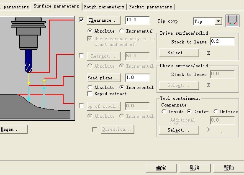Enable the Top of stock checkbox
This screenshot has width=244, height=175.
point(81,106)
